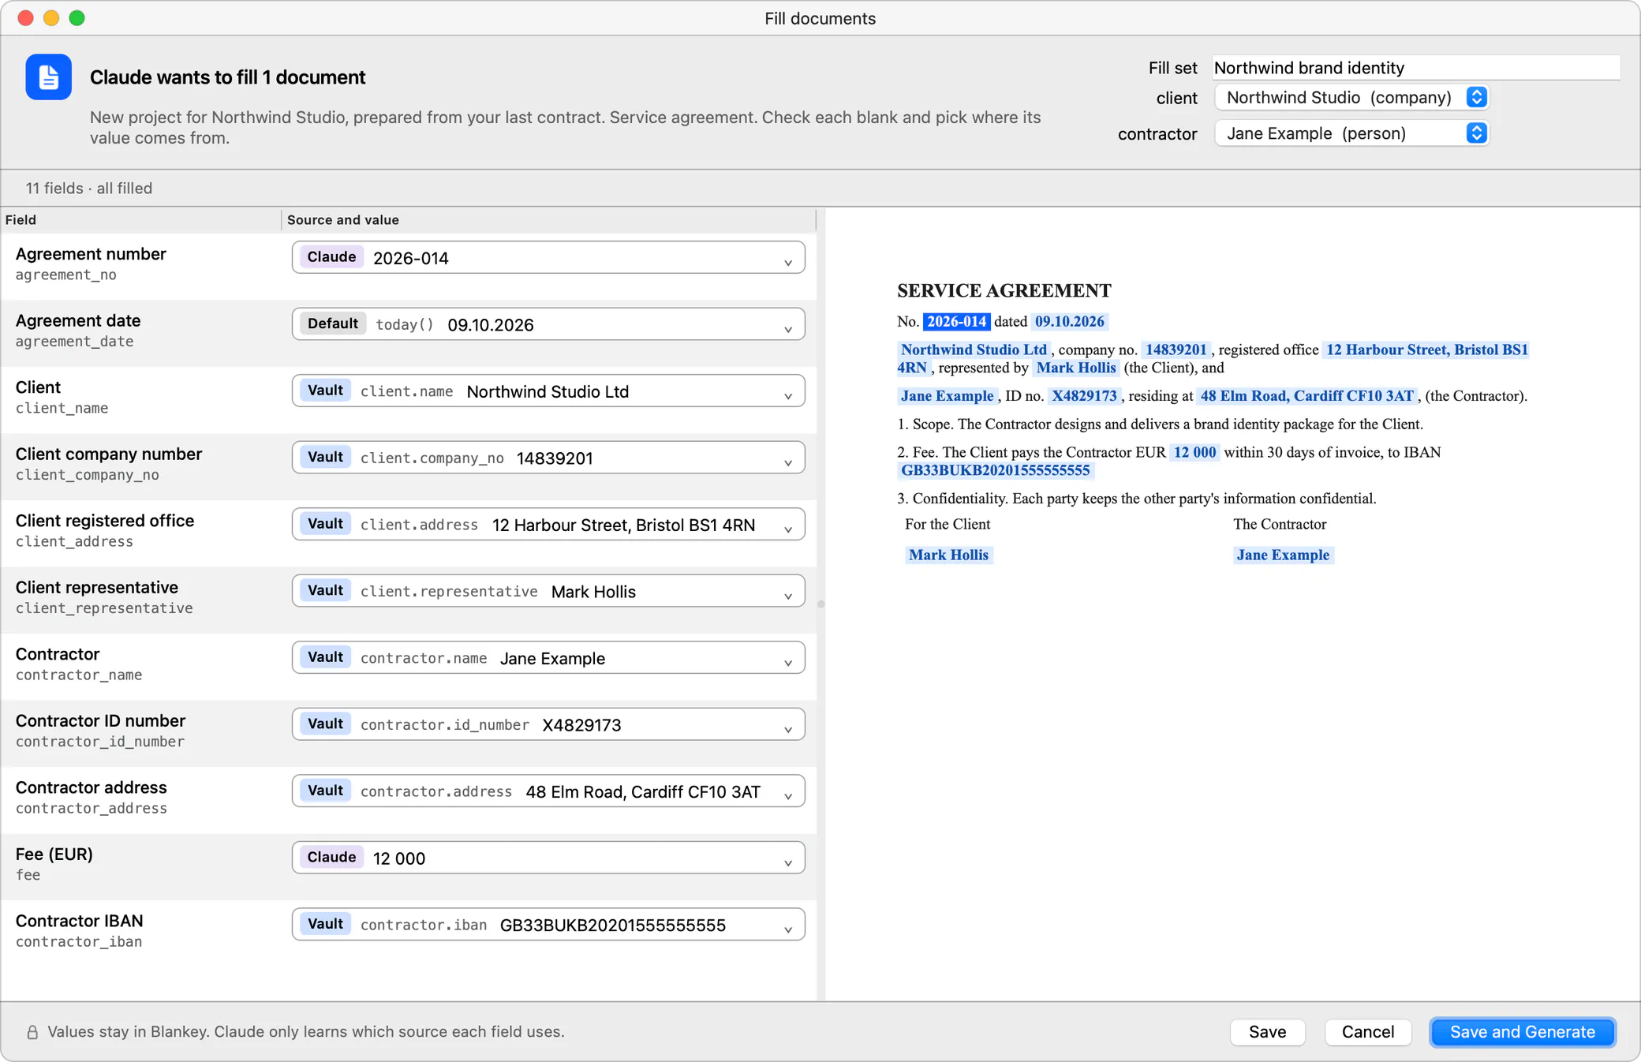Expand Agreement number source dropdown
This screenshot has width=1641, height=1062.
(548, 257)
